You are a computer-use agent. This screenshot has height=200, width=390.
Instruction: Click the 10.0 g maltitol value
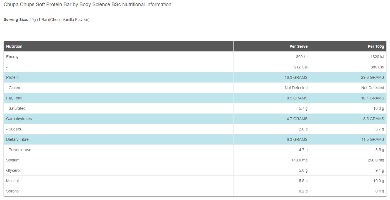point(379,181)
